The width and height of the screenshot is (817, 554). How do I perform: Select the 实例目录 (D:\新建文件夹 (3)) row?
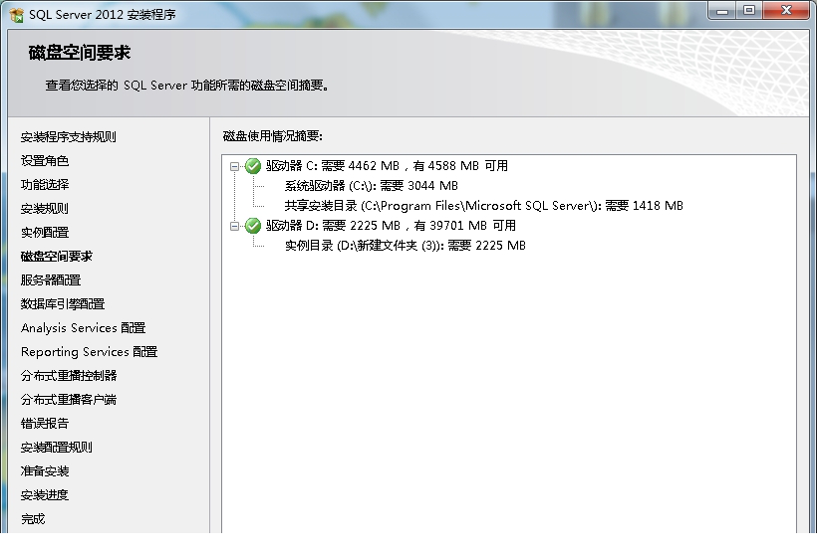tap(406, 246)
